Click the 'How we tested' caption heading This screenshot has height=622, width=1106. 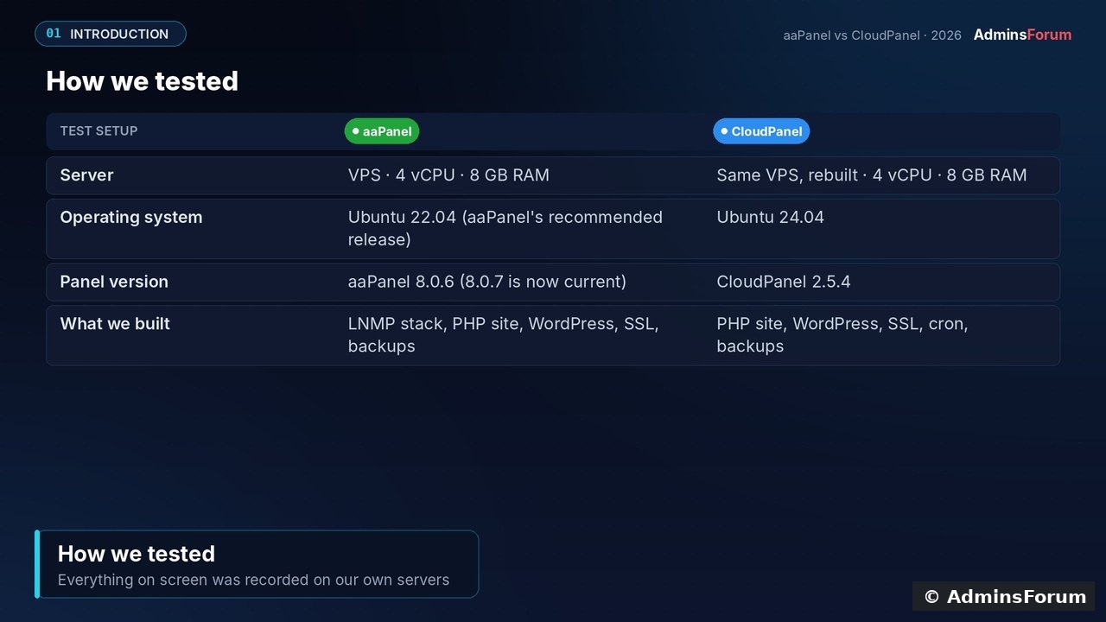tap(137, 554)
